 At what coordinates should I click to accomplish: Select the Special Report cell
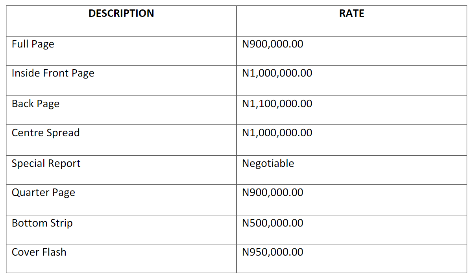click(46, 164)
